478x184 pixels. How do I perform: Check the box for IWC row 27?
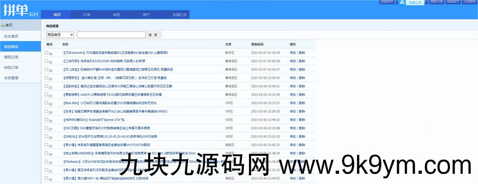(x=47, y=128)
